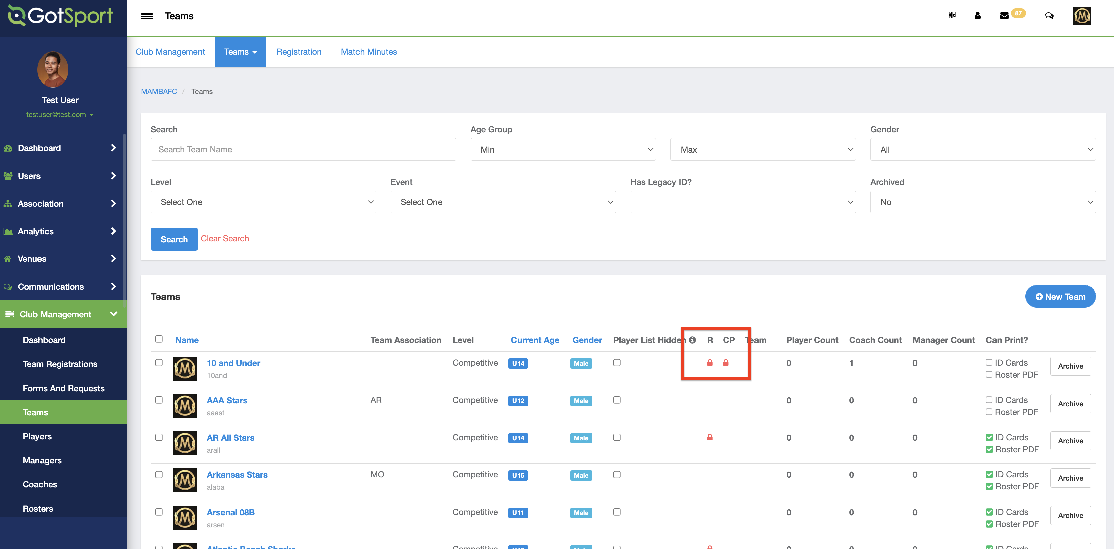Open the hamburger menu icon
The image size is (1114, 549).
click(x=147, y=16)
